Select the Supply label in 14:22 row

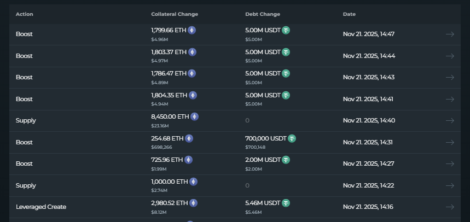(x=26, y=185)
